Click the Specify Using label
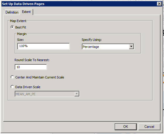Image resolution: width=164 pixels, height=134 pixels. coord(92,40)
